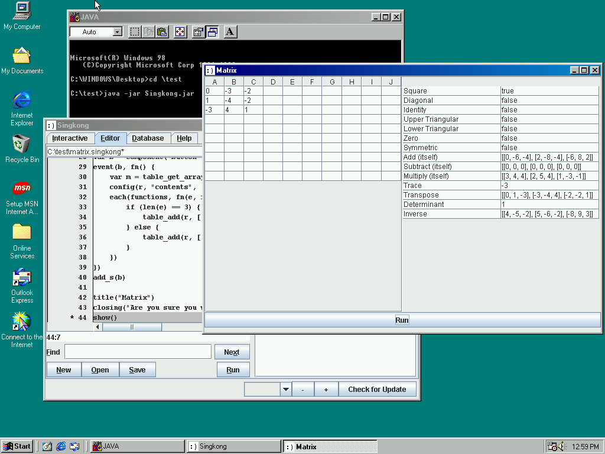Click the Start button on taskbar
Screen dimensions: 605x454
(17, 446)
